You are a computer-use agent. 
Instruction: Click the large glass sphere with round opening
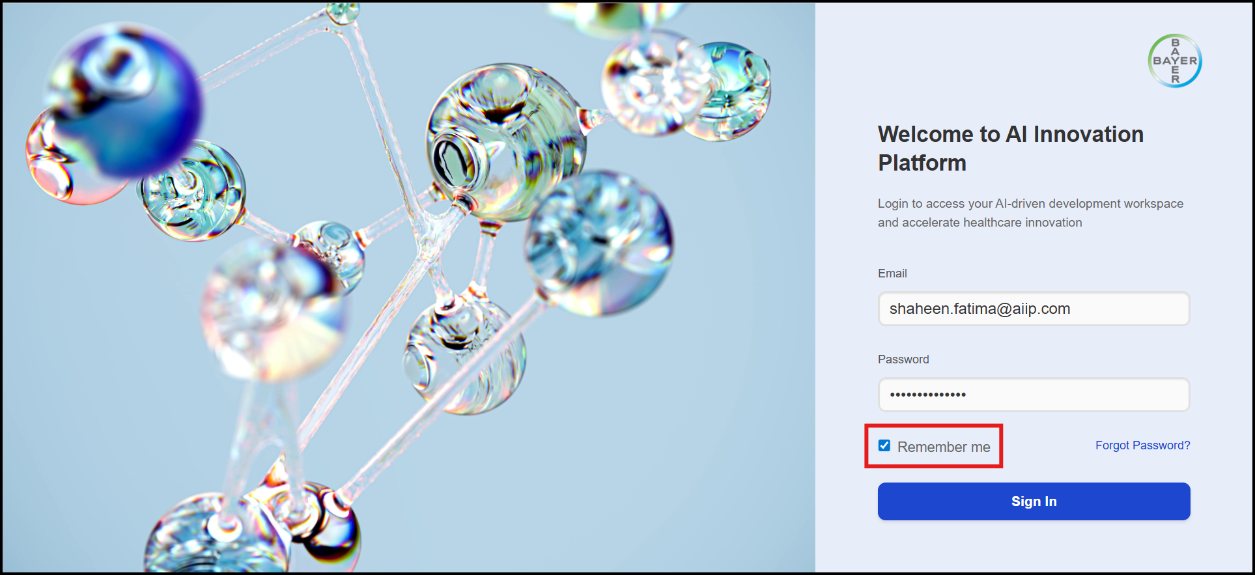coord(505,140)
